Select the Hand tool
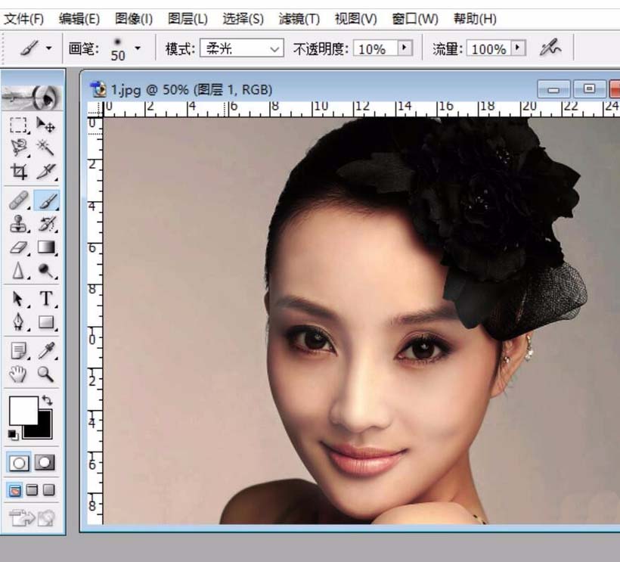The image size is (620, 562). [20, 373]
